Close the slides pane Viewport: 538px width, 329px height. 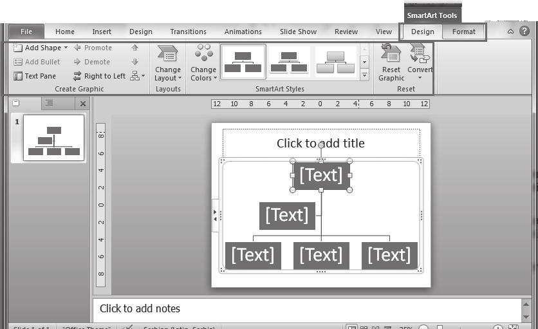tap(82, 104)
